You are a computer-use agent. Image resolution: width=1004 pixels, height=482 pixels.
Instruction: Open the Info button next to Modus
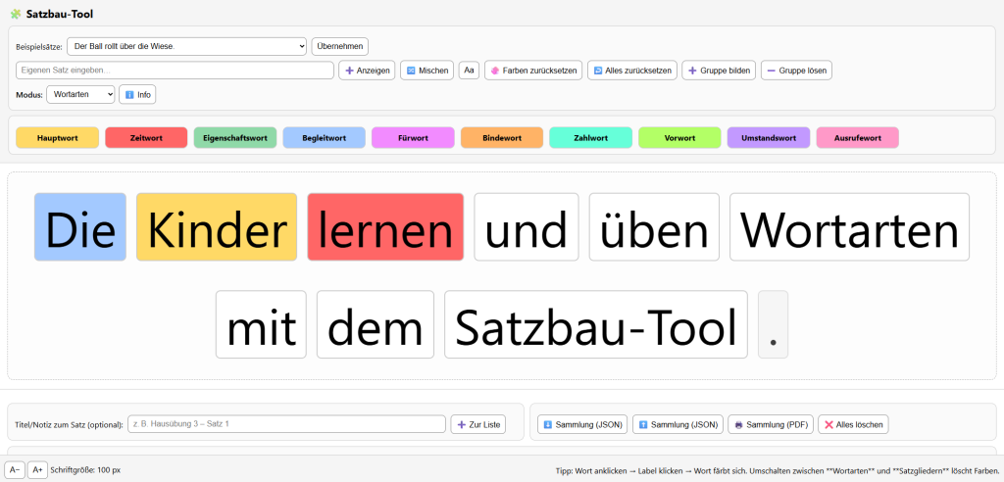coord(137,95)
